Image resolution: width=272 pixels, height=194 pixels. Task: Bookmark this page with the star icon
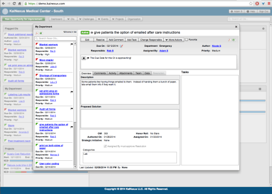pyautogui.click(x=251, y=4)
